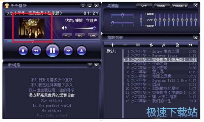The width and height of the screenshot is (204, 122).
Task: Select track 2 Forever Young
Action: (160, 56)
